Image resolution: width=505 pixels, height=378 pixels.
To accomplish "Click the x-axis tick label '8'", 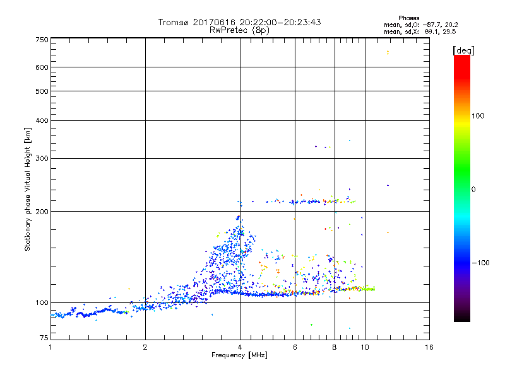I will (335, 348).
